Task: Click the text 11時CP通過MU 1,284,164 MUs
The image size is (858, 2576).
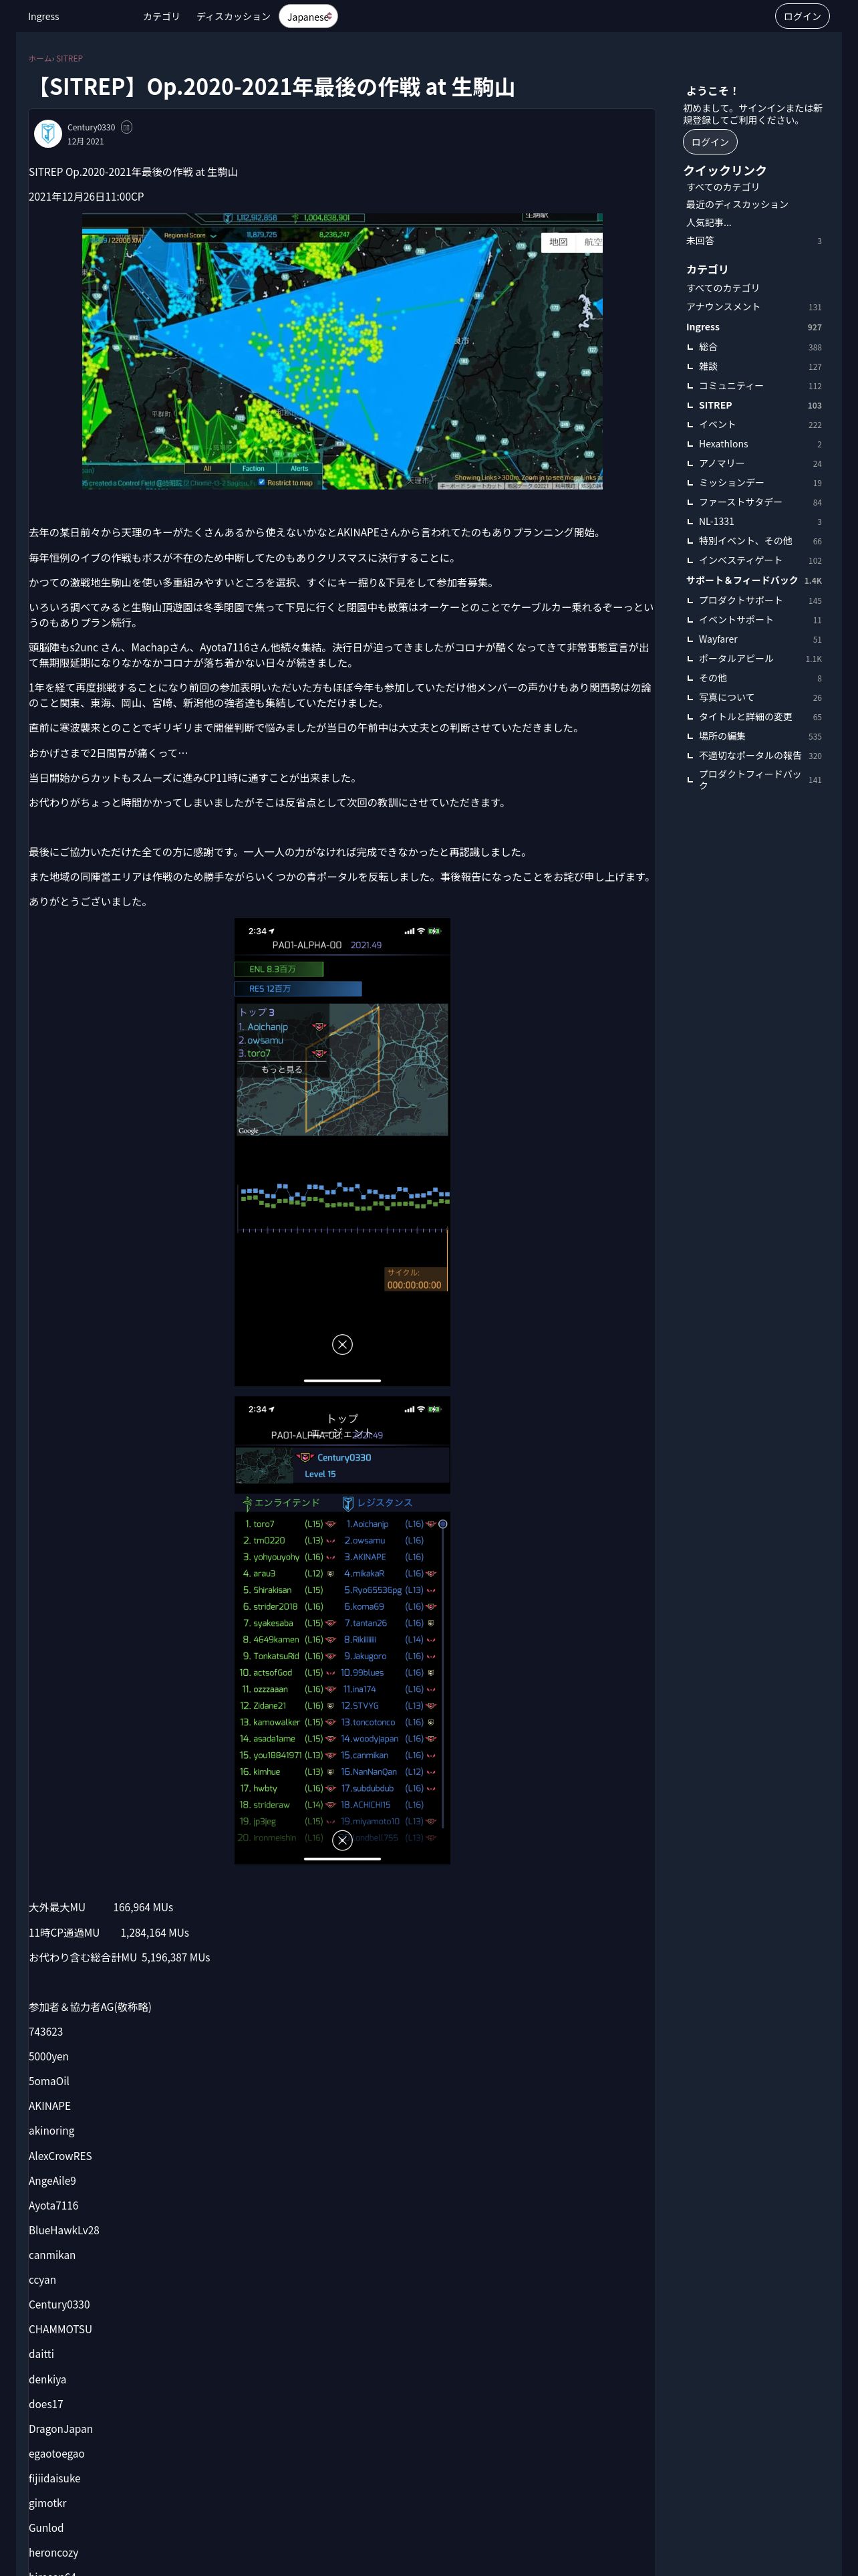Action: (x=109, y=1933)
